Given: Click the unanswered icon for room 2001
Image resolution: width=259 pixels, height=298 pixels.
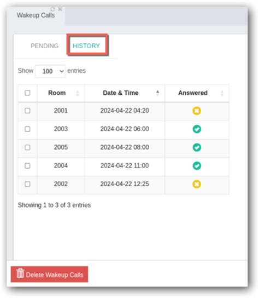Looking at the screenshot, I should pyautogui.click(x=197, y=111).
